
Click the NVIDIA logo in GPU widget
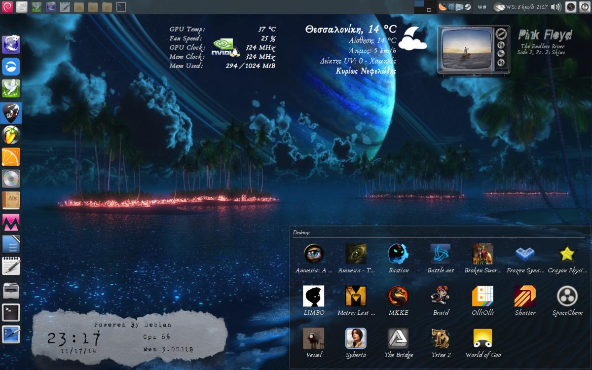[x=225, y=47]
